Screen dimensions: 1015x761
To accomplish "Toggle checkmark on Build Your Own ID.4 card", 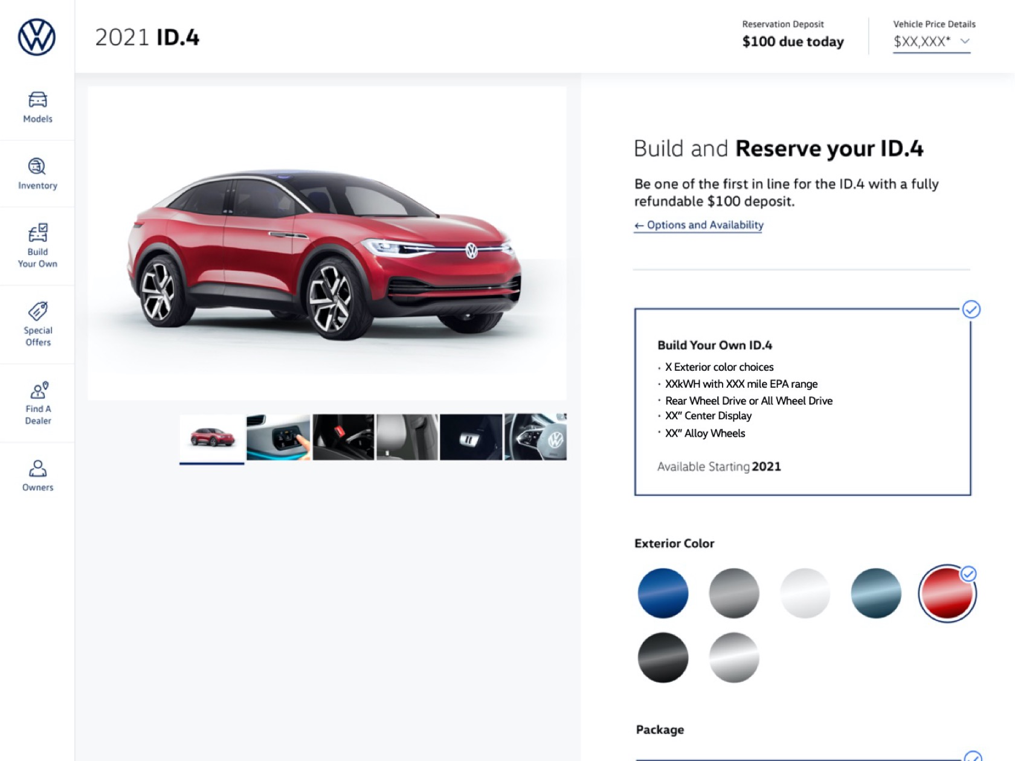I will click(x=971, y=309).
